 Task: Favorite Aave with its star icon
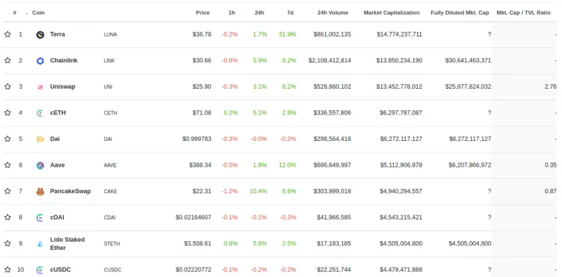(x=7, y=165)
